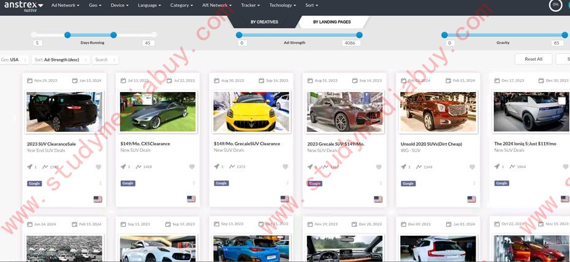Open the blue Hyundai Kona thumbnail
This screenshot has width=570, height=262.
(251, 249)
